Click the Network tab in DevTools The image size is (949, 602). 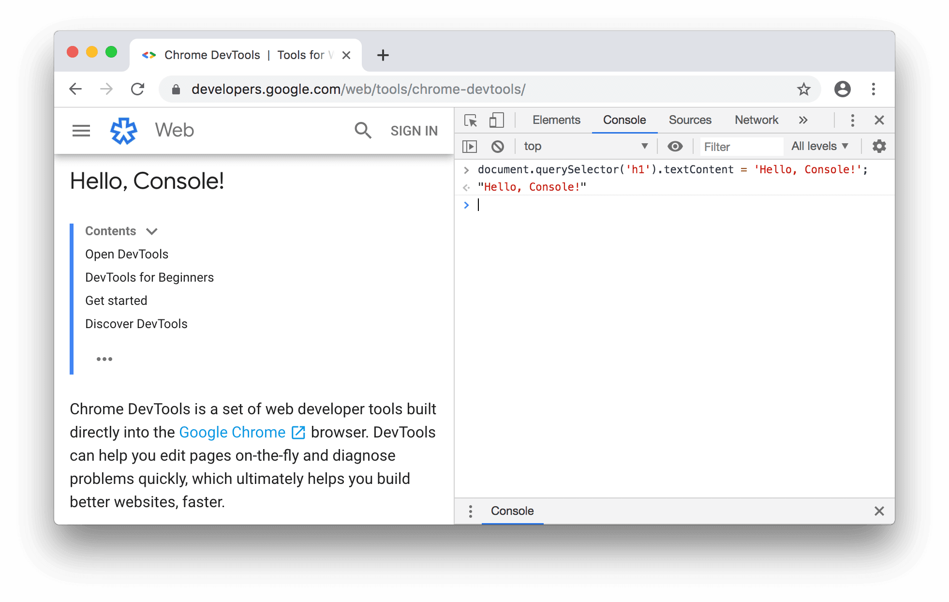pos(756,119)
